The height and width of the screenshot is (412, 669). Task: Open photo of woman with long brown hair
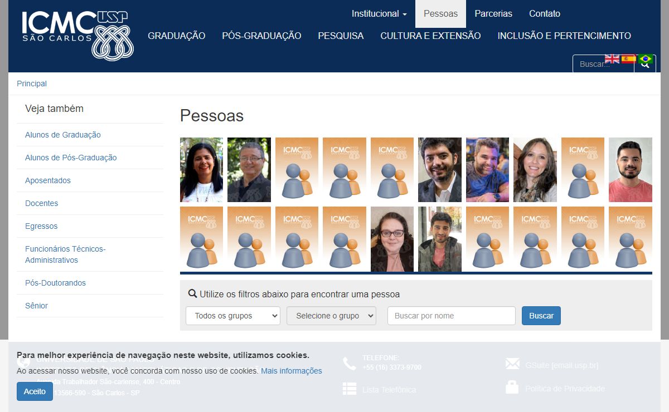(x=535, y=170)
